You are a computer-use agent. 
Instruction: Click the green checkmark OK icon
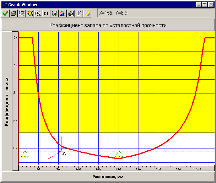click(x=5, y=14)
